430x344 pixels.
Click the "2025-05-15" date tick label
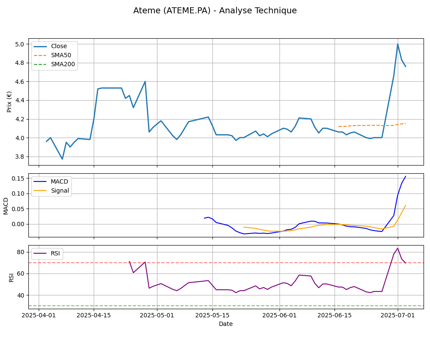pos(212,315)
